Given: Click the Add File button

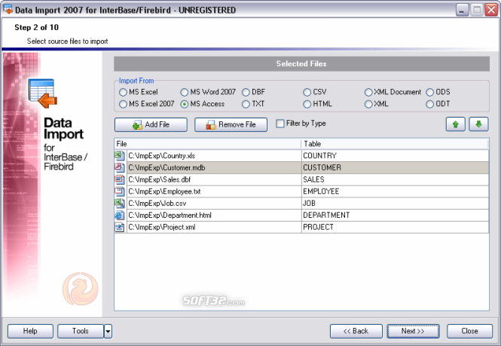Looking at the screenshot, I should click(151, 124).
